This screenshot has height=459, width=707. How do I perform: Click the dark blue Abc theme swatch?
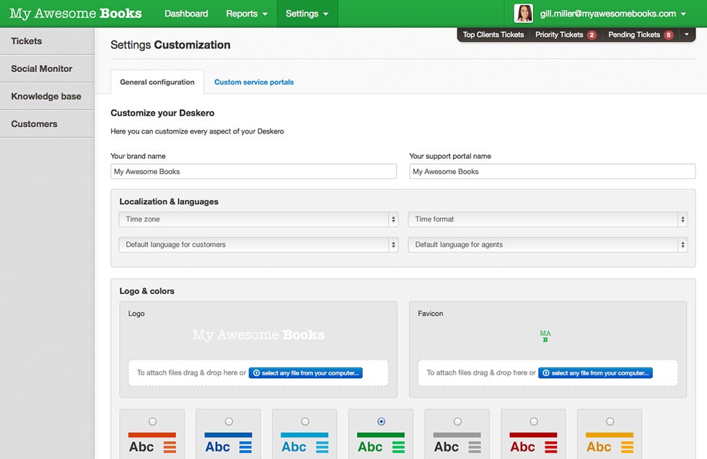[228, 443]
